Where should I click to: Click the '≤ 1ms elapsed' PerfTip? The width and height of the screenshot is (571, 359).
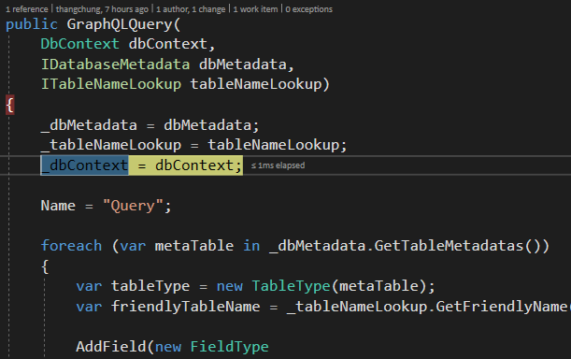(278, 165)
